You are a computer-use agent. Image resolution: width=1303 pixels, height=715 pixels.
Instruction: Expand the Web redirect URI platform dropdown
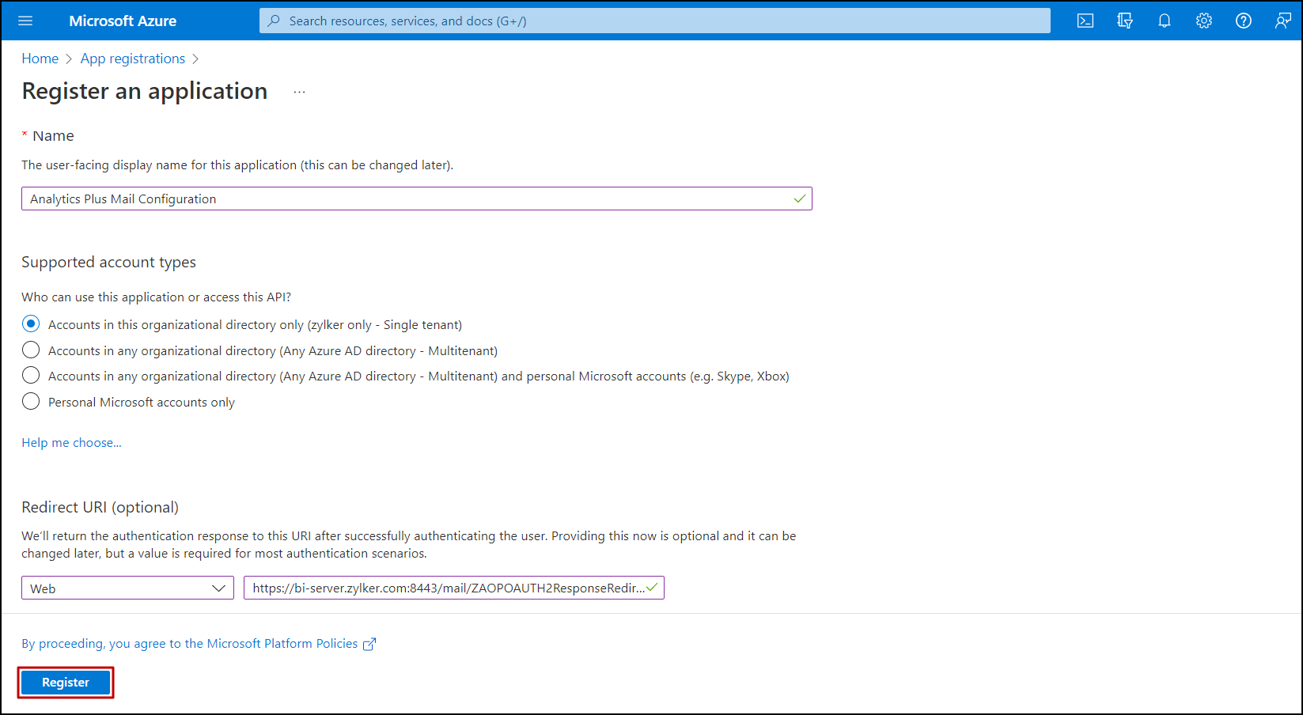pos(220,588)
